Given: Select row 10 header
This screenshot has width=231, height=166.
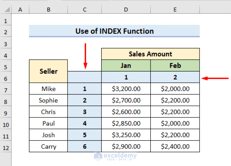Looking at the screenshot, I should [x=6, y=123].
